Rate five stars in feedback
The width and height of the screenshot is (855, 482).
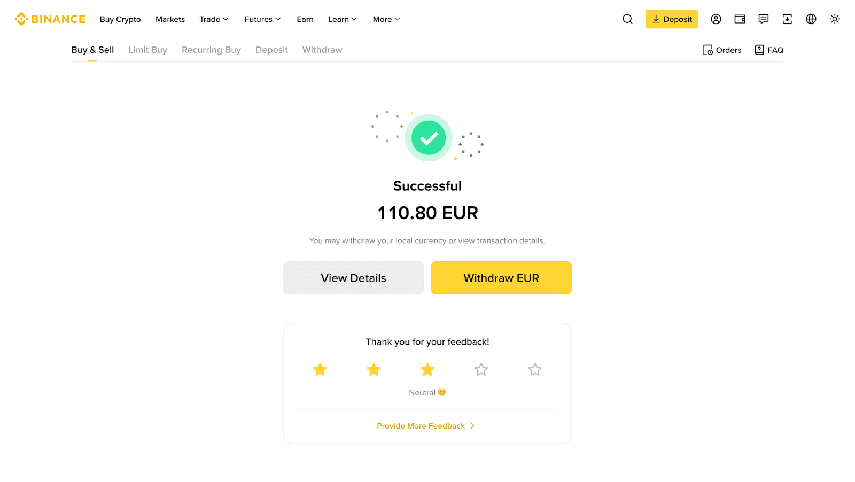pos(535,369)
